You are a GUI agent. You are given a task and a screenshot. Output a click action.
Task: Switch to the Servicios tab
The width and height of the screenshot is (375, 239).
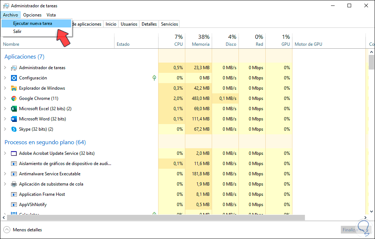click(169, 24)
